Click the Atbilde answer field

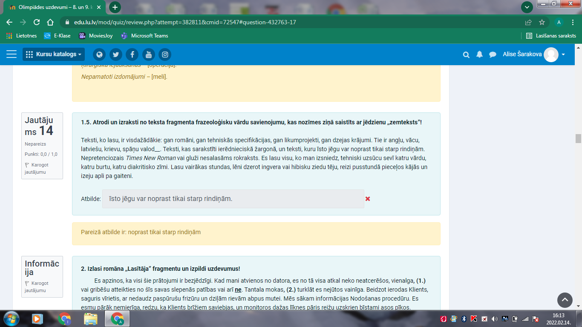[233, 199]
